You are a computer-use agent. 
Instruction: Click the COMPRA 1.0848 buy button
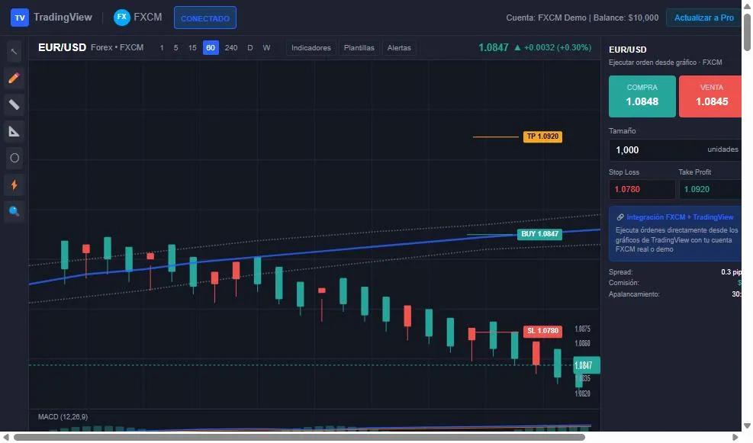[x=642, y=97]
